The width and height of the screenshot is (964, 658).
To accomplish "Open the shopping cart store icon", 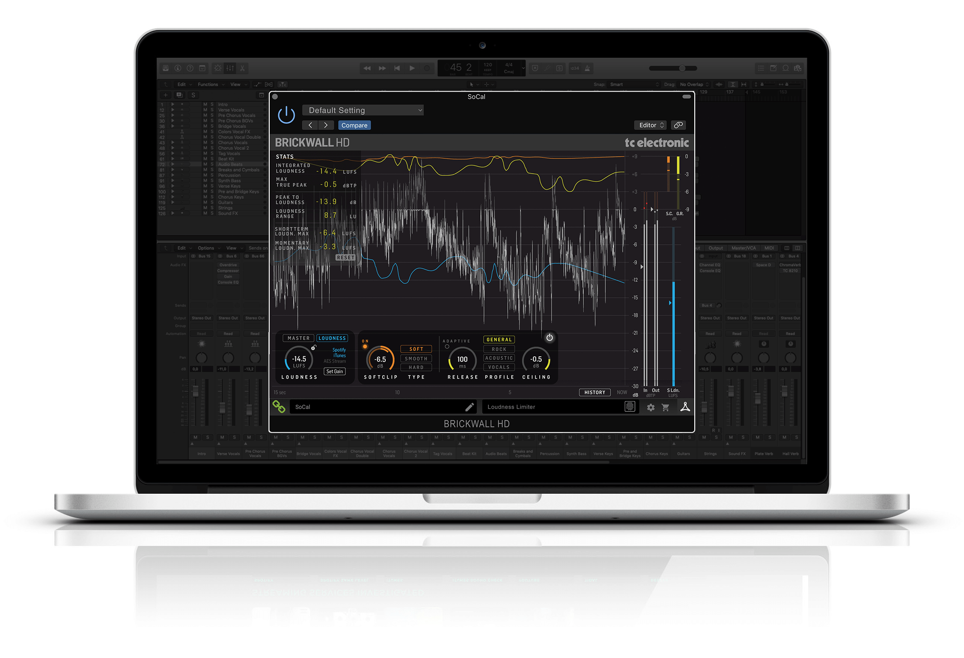I will (666, 408).
